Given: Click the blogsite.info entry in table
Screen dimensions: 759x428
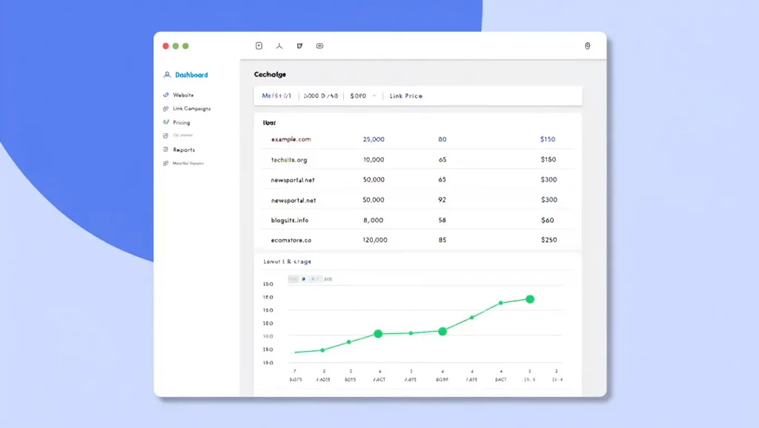Looking at the screenshot, I should tap(290, 220).
